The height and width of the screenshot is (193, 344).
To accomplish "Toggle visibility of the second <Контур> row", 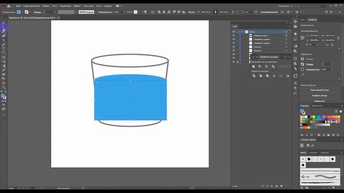I will click(234, 50).
